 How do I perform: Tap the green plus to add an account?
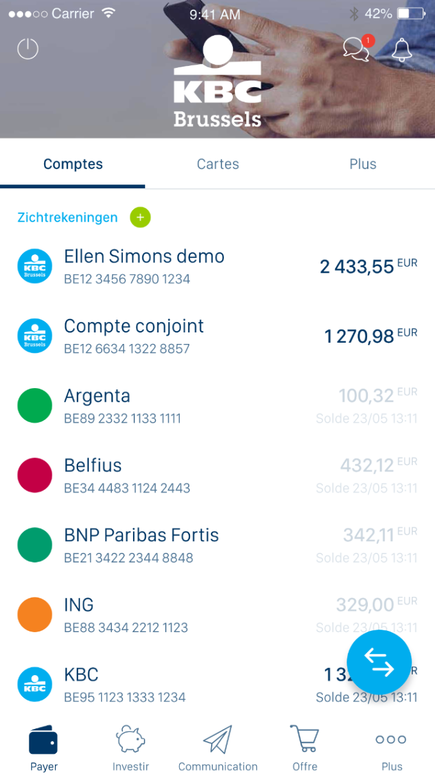click(139, 217)
